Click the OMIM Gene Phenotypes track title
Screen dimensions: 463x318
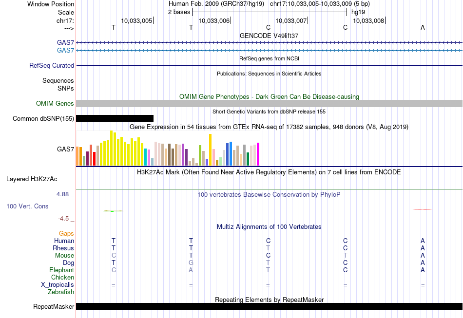point(269,96)
